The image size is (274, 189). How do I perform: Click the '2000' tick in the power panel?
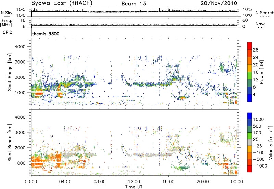tap(20, 77)
